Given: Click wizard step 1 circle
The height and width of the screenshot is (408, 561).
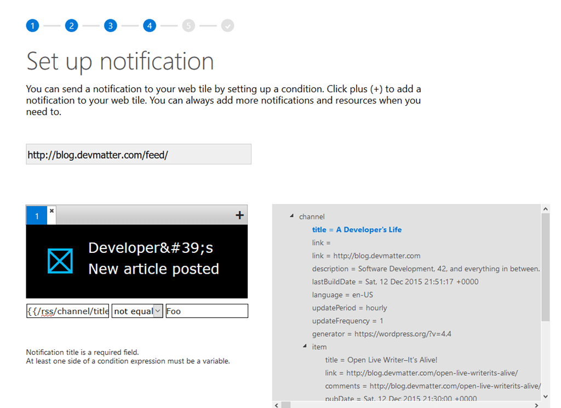Looking at the screenshot, I should tap(32, 25).
